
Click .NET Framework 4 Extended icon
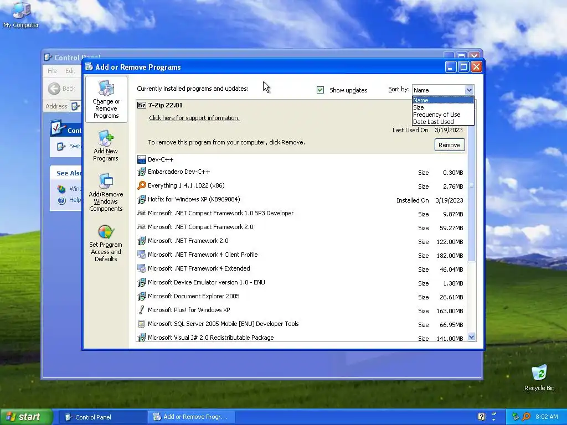(142, 268)
